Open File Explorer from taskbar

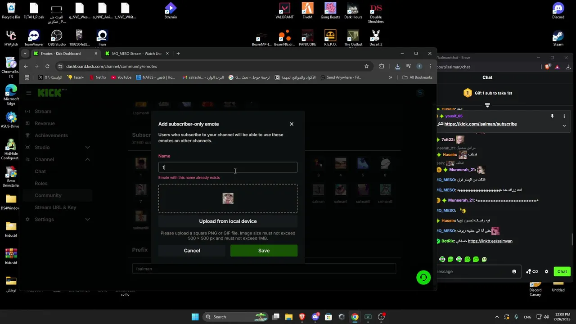click(288, 317)
